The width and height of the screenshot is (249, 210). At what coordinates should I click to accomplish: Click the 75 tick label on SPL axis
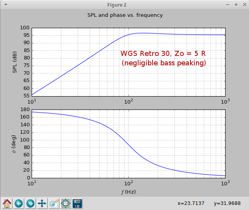coord(27,65)
